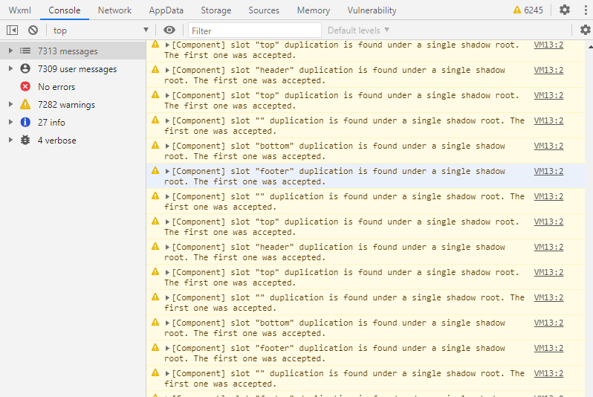Expand the 7313 messages group
The image size is (593, 397).
10,51
